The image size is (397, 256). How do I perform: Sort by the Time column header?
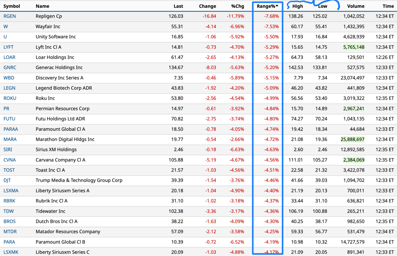(388, 6)
